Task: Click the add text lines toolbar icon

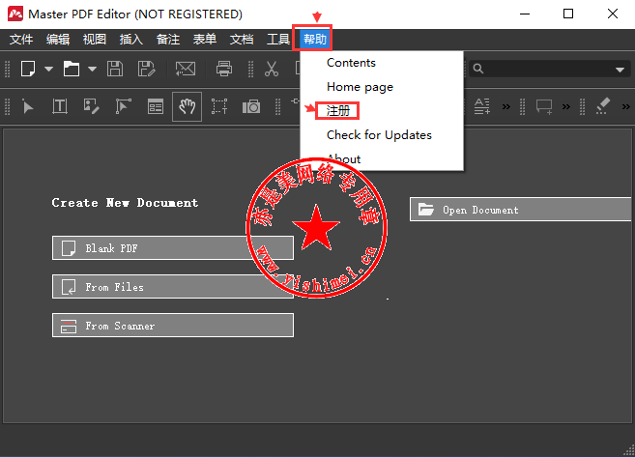Action: [482, 106]
